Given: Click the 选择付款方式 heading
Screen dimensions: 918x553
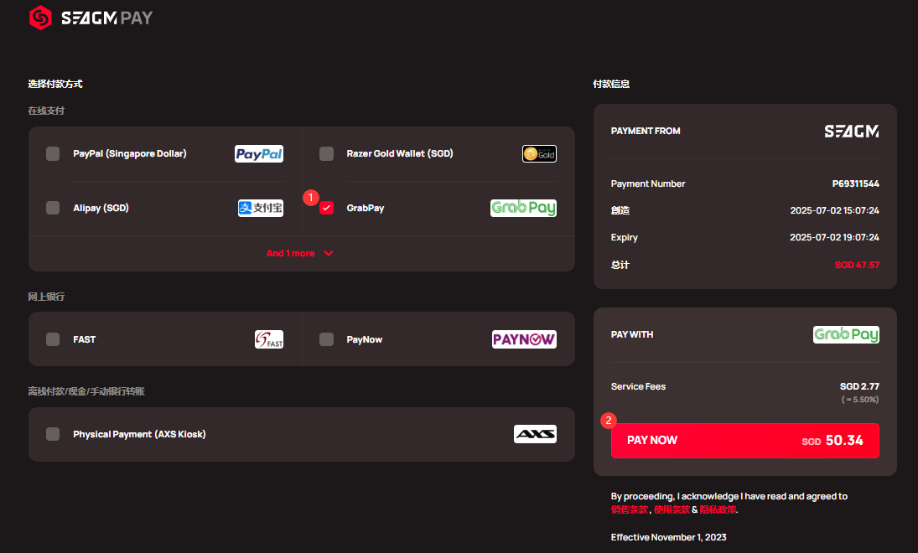Looking at the screenshot, I should (55, 85).
